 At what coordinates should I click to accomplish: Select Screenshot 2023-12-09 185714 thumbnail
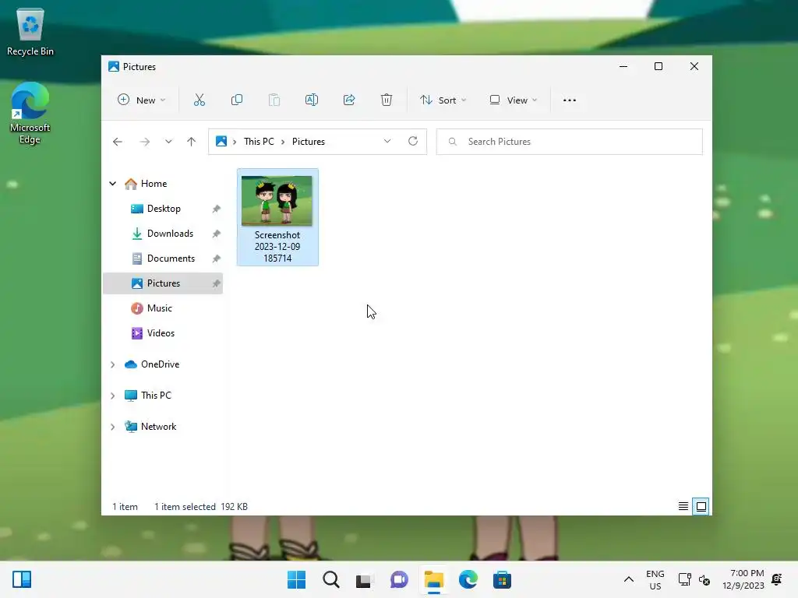tap(277, 217)
